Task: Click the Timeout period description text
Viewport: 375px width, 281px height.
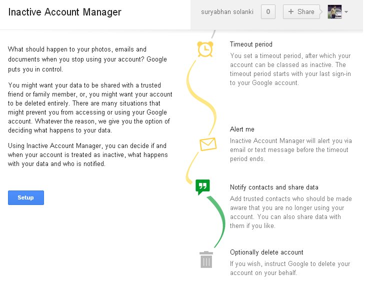Action: click(290, 69)
